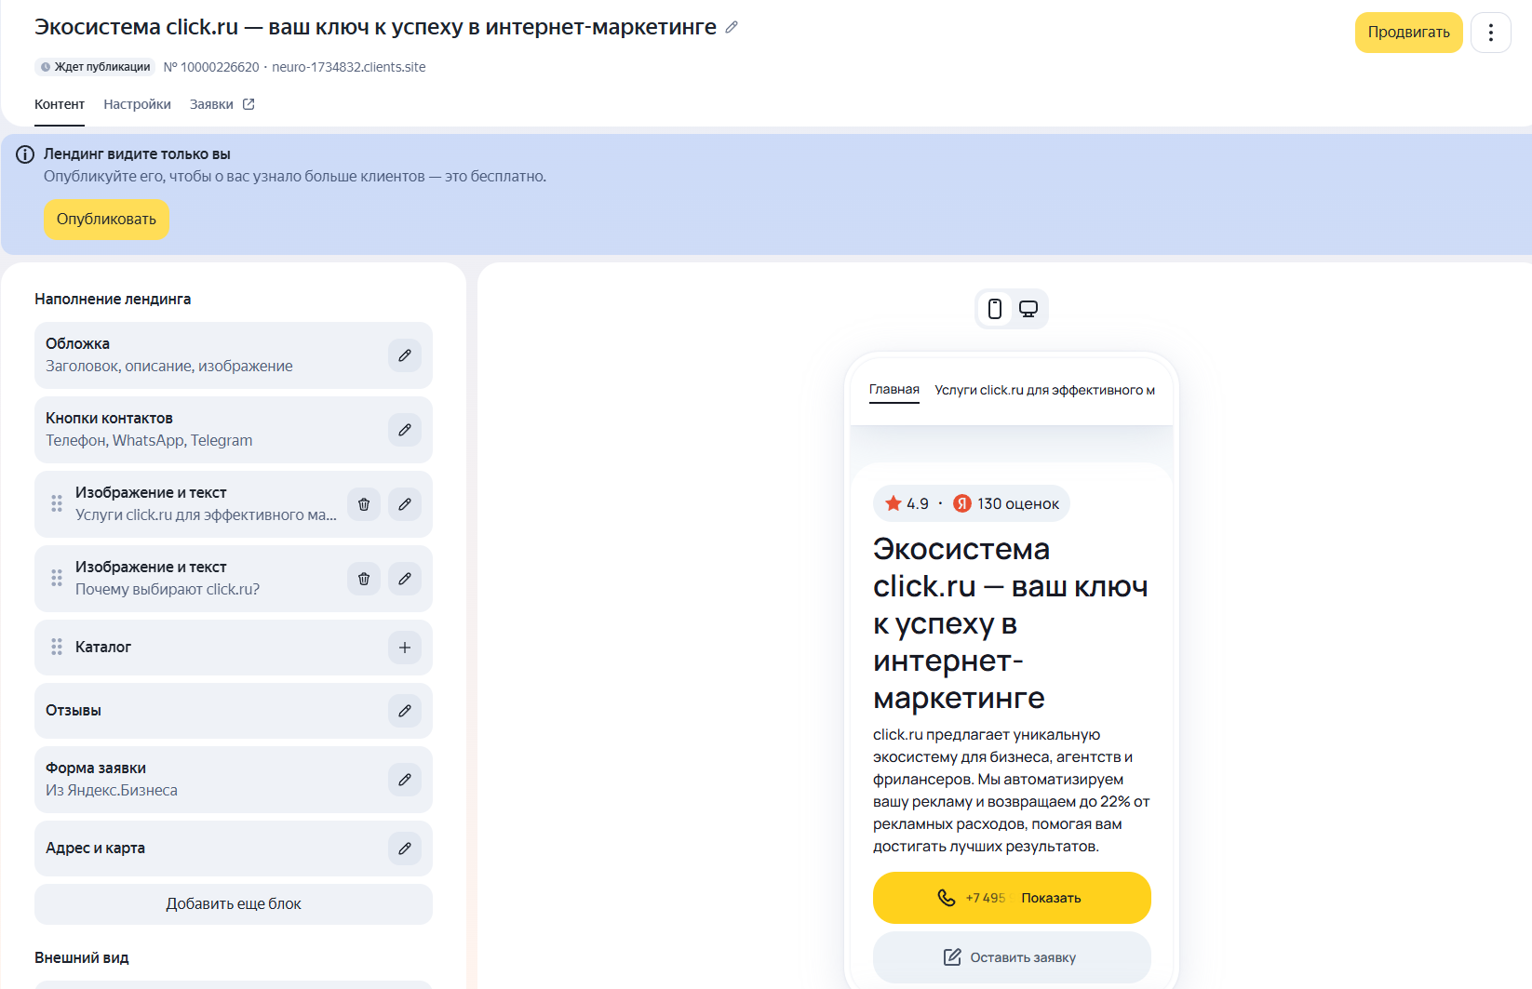Grab the drag handle of Почему выбирают block
This screenshot has height=989, width=1532.
[57, 578]
